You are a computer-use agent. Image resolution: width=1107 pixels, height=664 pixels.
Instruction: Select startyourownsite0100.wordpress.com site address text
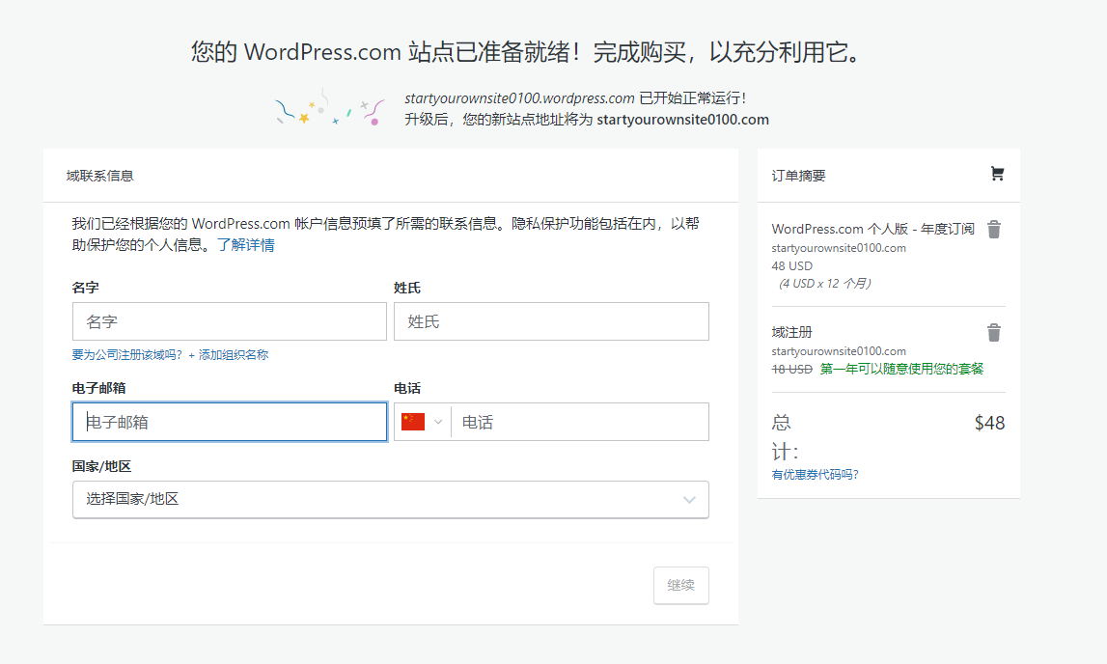[519, 98]
